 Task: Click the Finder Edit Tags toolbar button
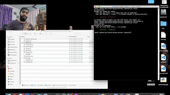pyautogui.click(x=51, y=34)
